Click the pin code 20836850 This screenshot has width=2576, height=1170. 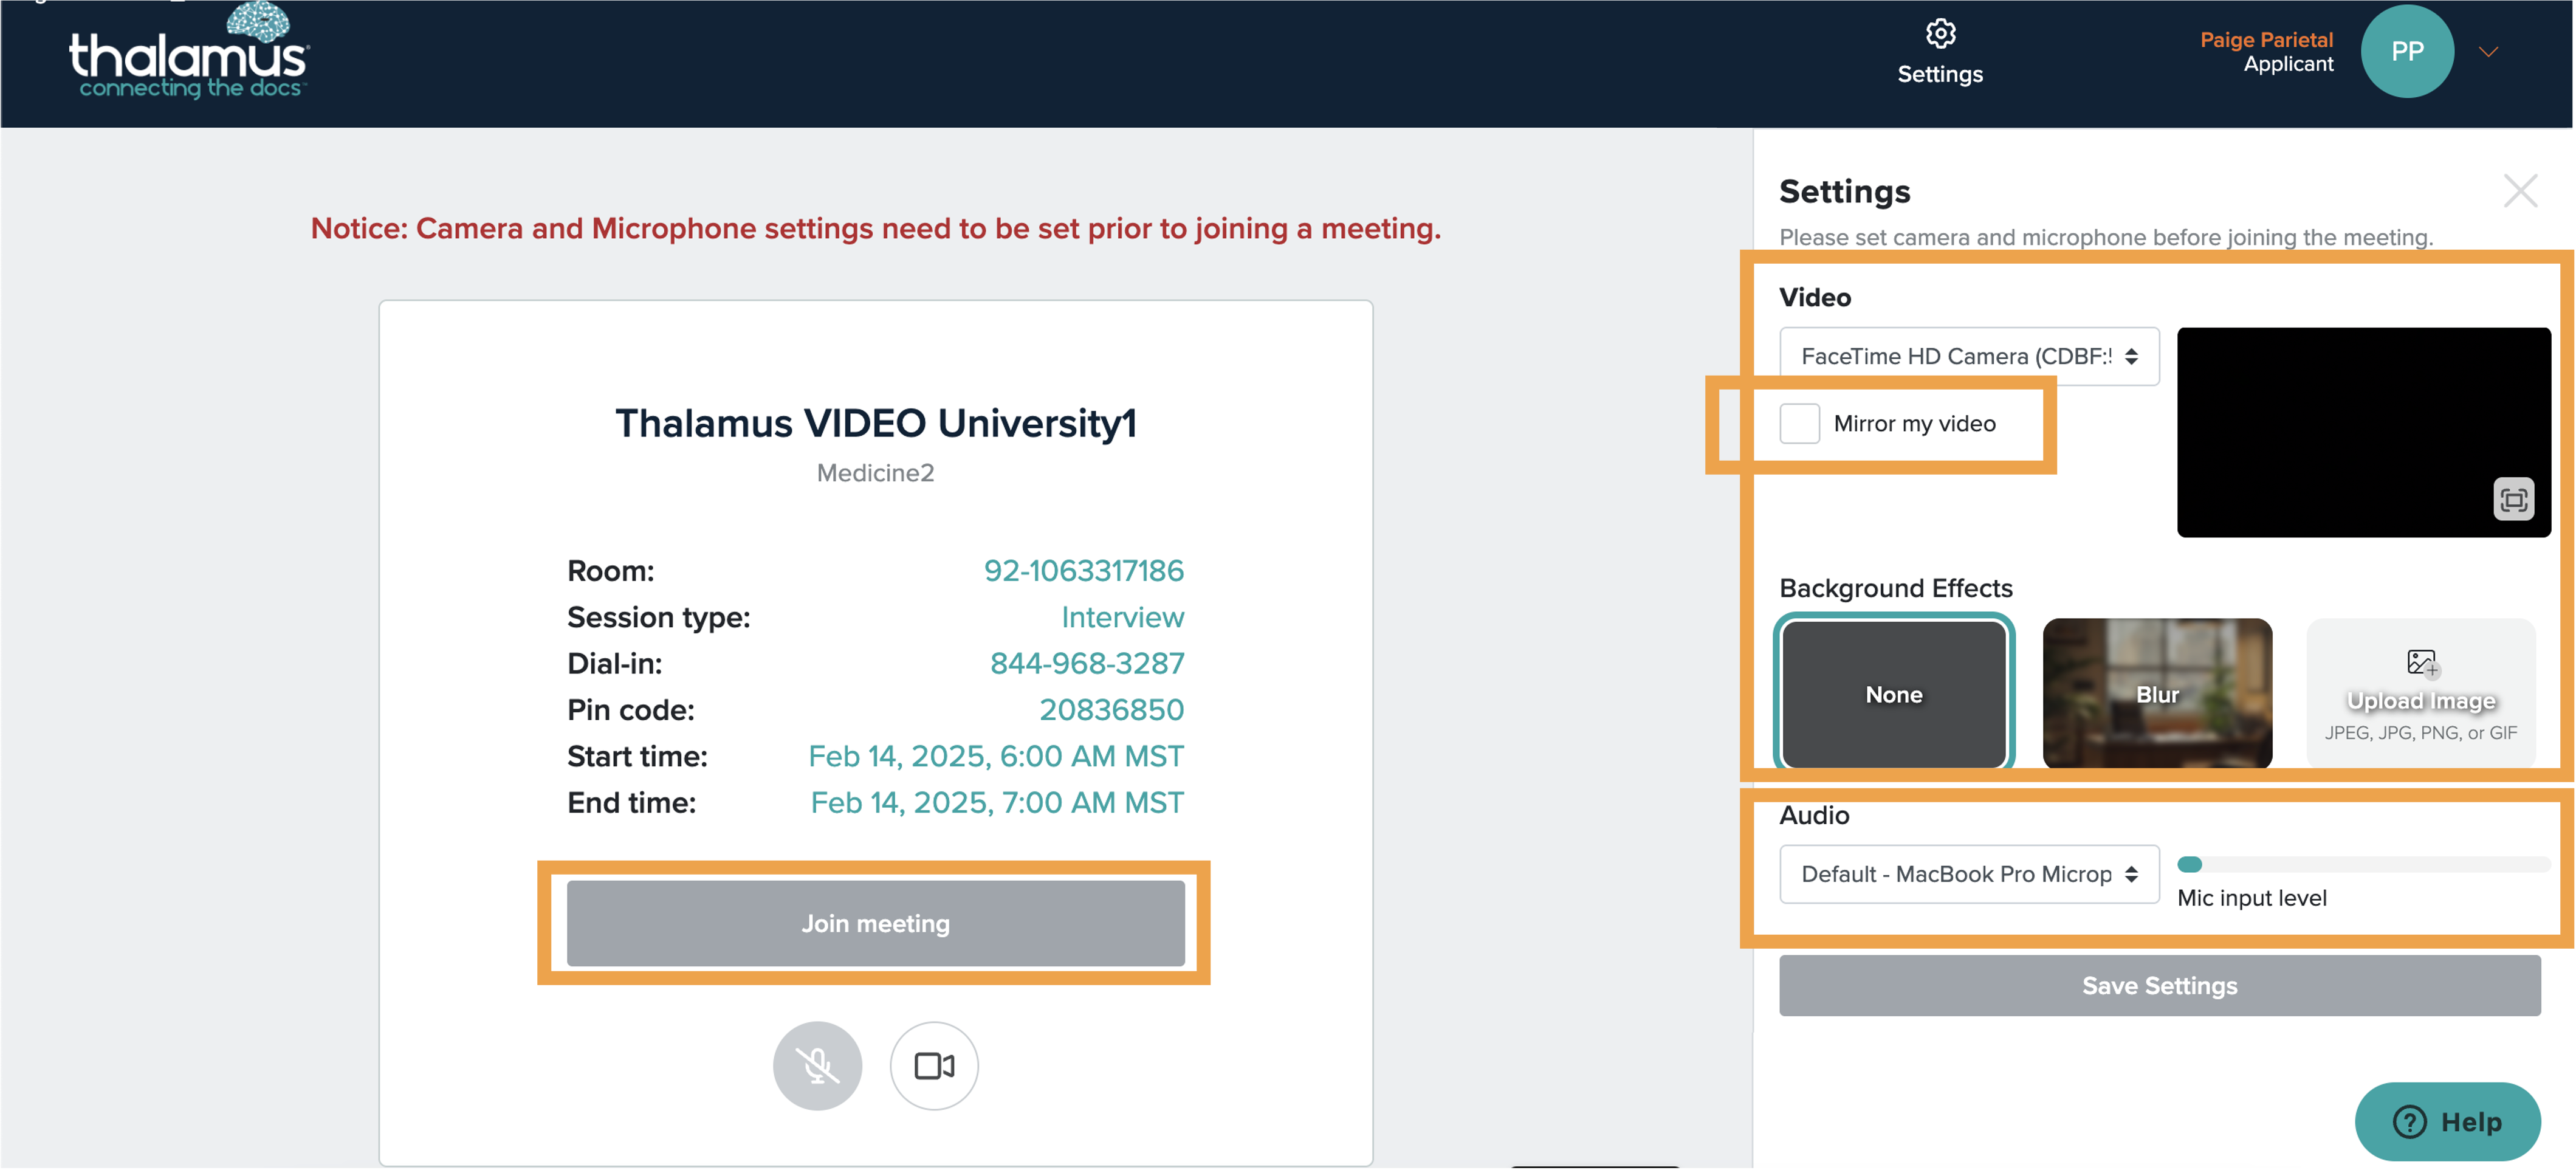[x=1111, y=710]
